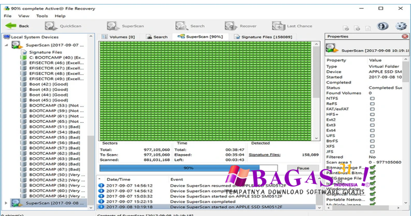
Task: Go back with the green Back arrow
Action: pos(17,26)
